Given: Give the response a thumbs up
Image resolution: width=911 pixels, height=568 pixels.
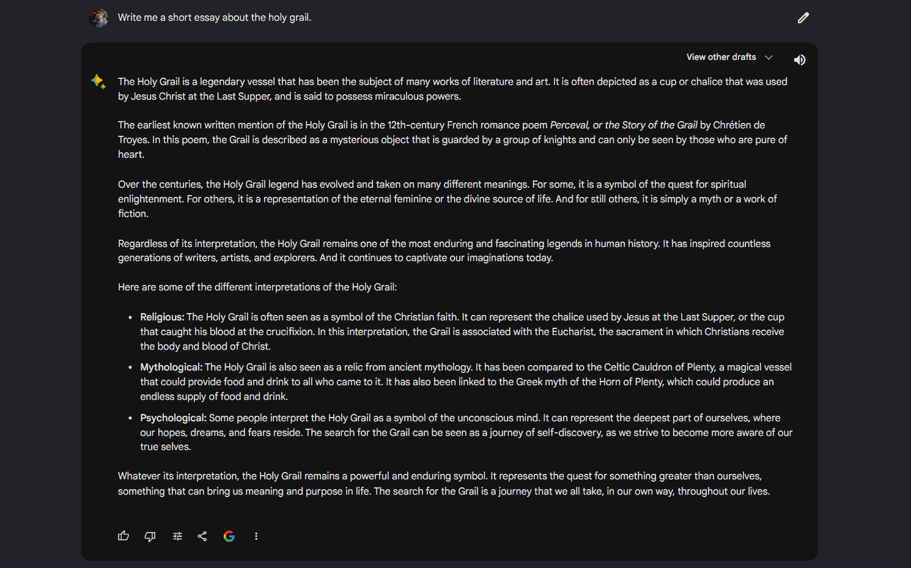Looking at the screenshot, I should click(x=124, y=536).
